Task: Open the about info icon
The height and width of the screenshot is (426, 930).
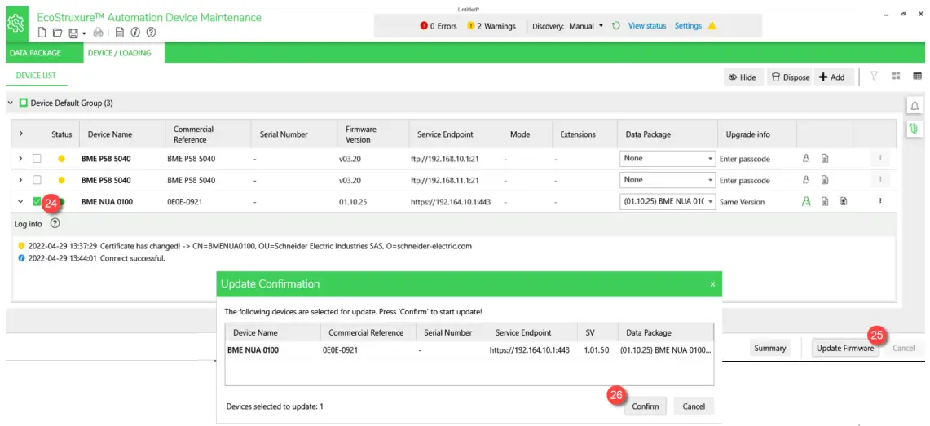Action: (x=135, y=33)
